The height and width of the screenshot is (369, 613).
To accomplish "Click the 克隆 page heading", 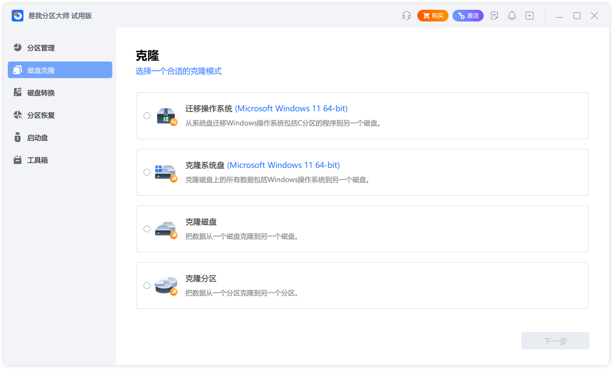I will pos(147,55).
